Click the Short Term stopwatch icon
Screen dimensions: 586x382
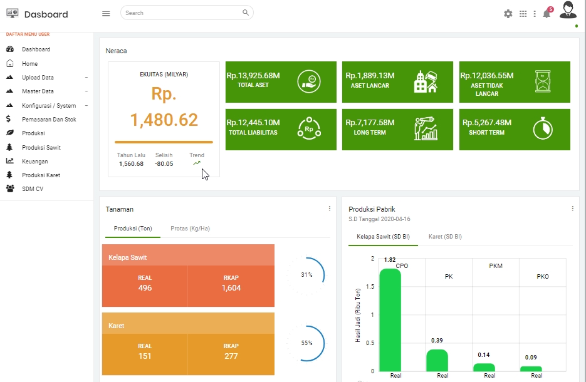pos(543,128)
